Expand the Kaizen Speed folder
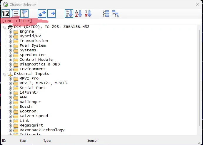The width and height of the screenshot is (203, 145). (x=10, y=116)
